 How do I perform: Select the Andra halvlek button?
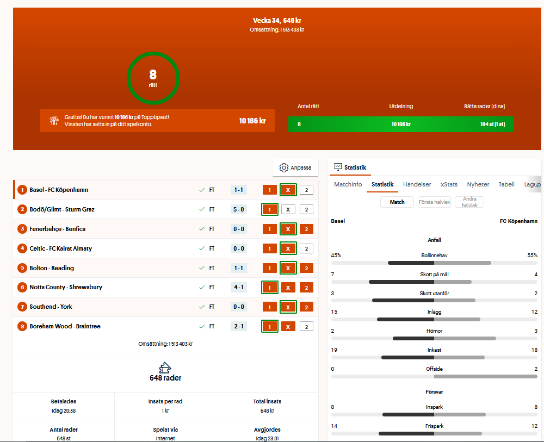pyautogui.click(x=469, y=202)
